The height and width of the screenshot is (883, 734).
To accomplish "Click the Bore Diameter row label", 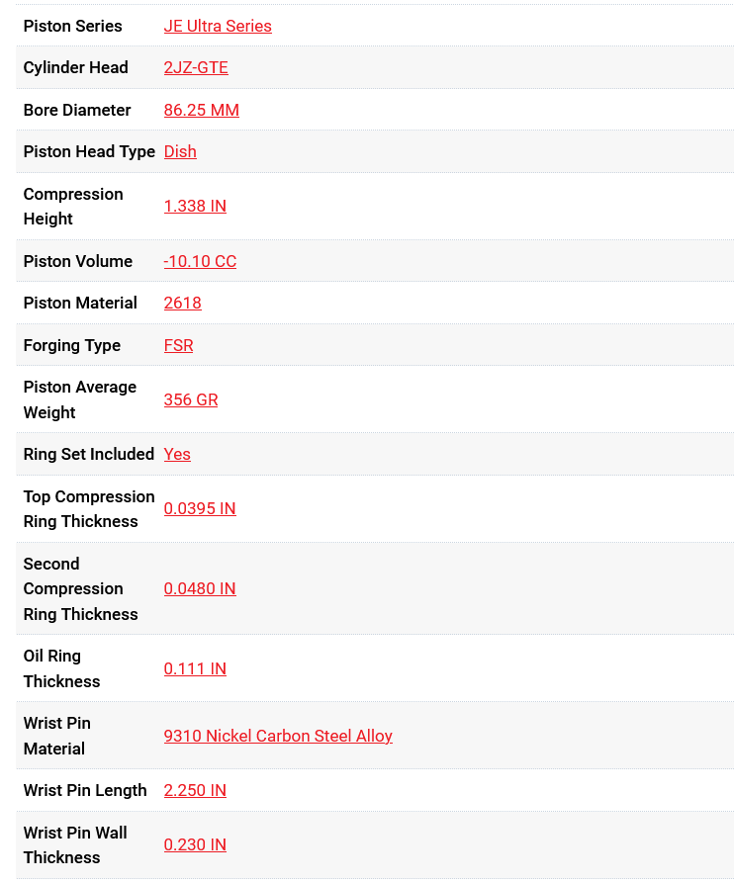I will [x=77, y=110].
